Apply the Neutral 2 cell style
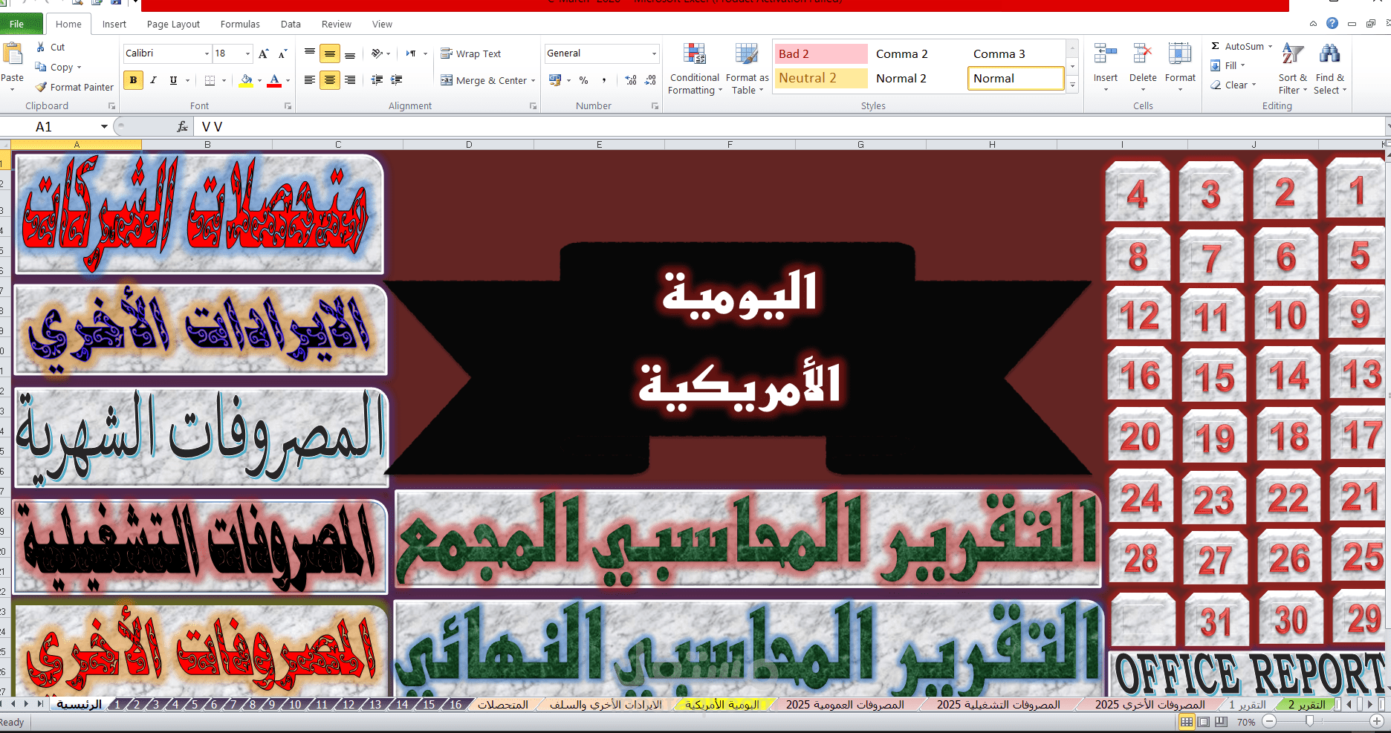 coord(821,78)
